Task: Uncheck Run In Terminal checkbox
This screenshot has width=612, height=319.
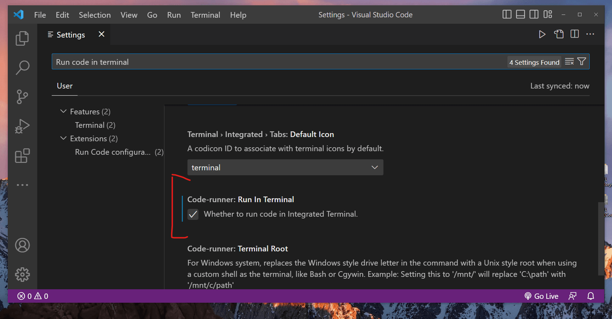Action: [193, 214]
